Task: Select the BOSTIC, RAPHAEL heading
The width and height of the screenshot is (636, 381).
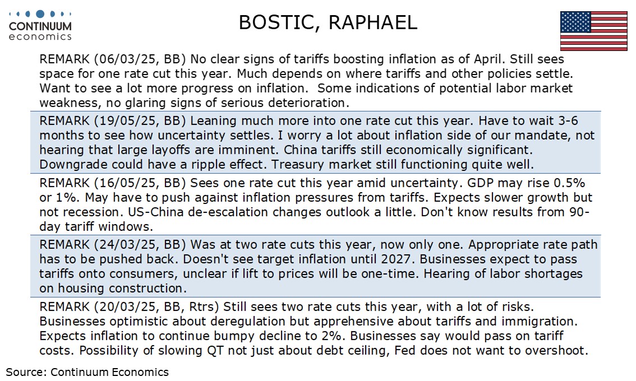Action: pos(328,22)
